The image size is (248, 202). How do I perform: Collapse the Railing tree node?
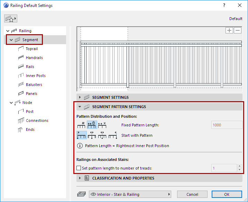pos(8,31)
